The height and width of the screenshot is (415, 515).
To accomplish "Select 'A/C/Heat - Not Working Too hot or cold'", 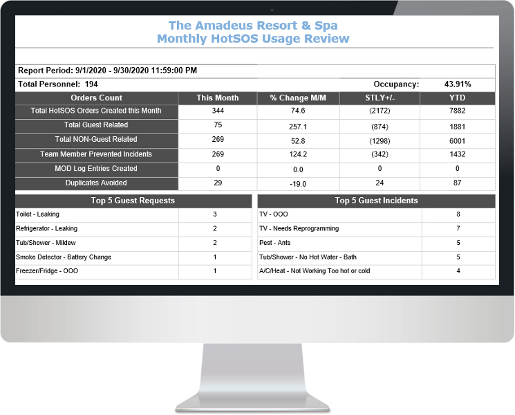I will click(376, 271).
